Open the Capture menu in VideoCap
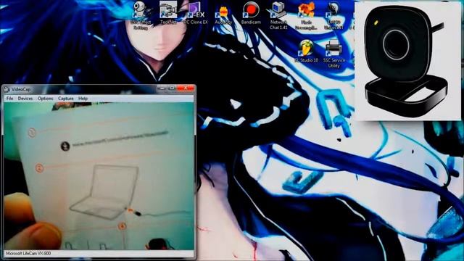This screenshot has height=261, width=464. pos(66,99)
